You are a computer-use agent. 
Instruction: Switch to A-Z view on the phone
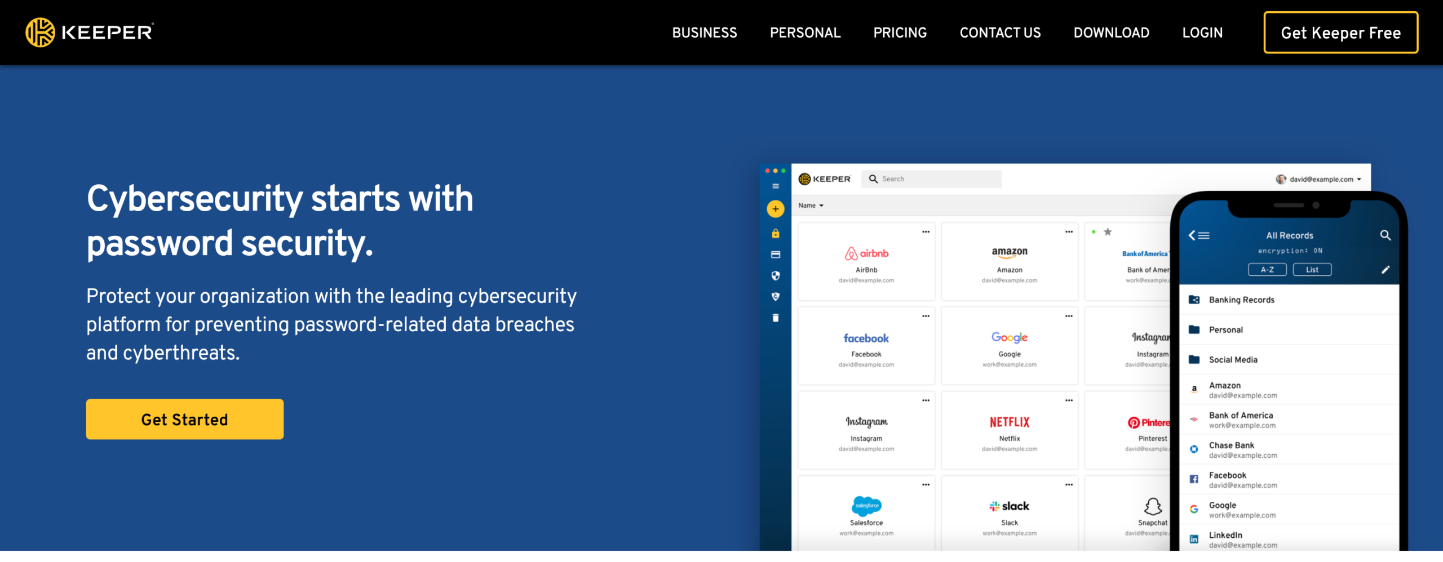coord(1267,270)
